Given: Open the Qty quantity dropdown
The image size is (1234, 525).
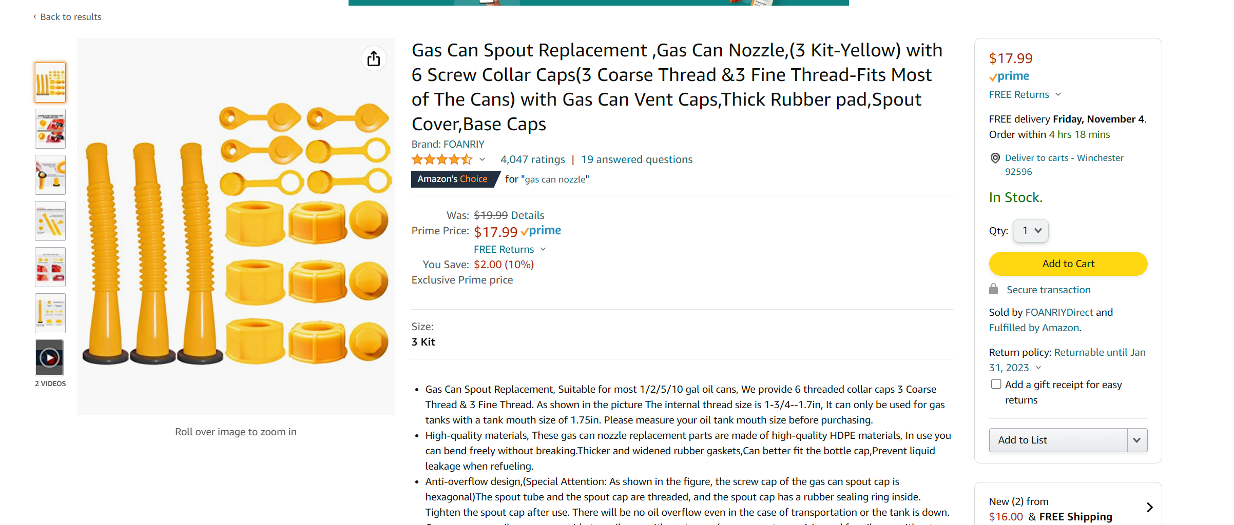Looking at the screenshot, I should [x=1031, y=231].
